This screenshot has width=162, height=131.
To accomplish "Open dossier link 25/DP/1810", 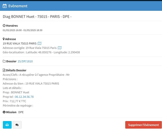I will point(25,61).
